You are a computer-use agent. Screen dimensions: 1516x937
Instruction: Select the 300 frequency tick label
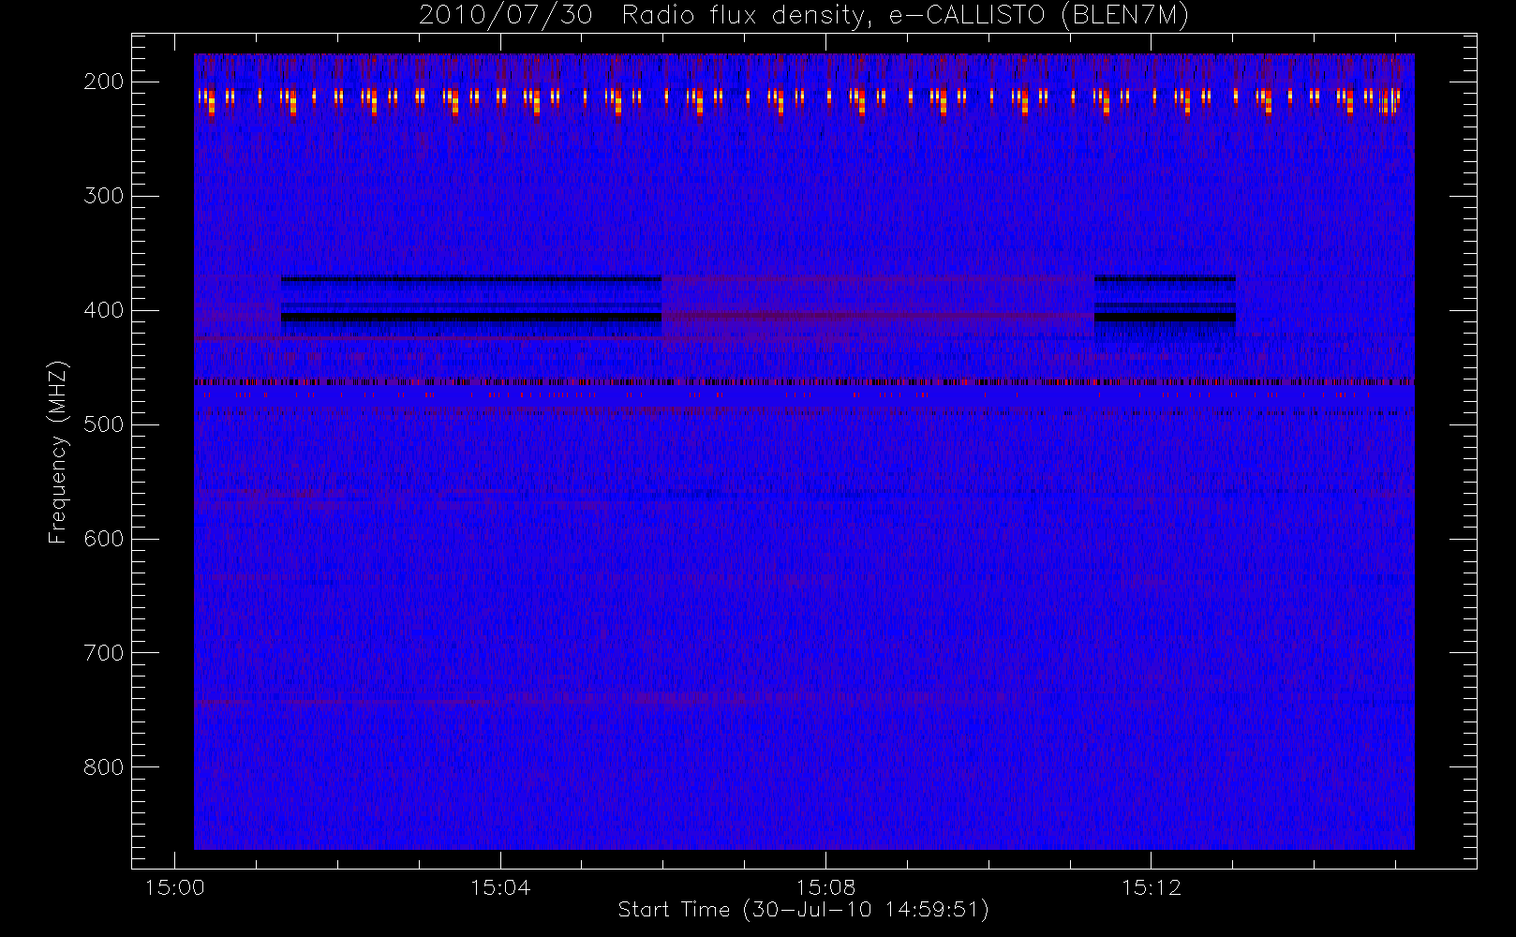(104, 196)
